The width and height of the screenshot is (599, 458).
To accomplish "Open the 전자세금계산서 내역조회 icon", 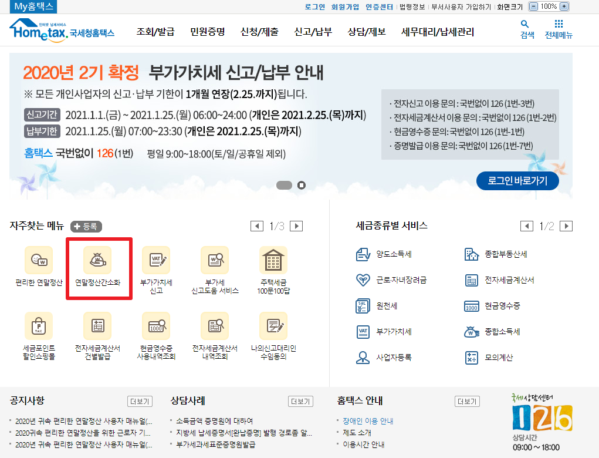I will [215, 326].
